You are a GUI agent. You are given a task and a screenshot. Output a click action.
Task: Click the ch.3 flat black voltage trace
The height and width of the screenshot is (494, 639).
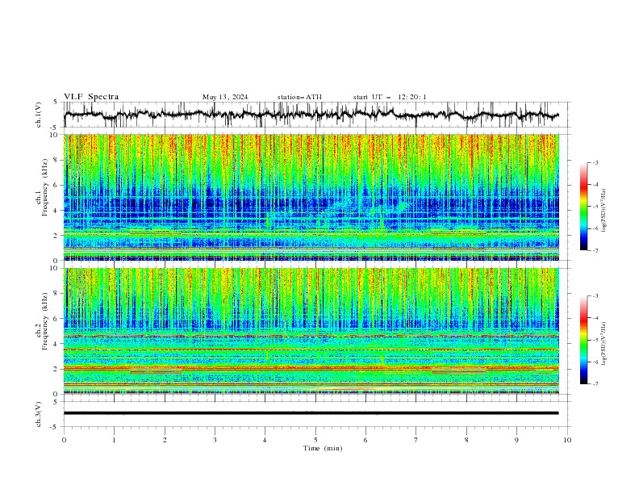[x=311, y=413]
